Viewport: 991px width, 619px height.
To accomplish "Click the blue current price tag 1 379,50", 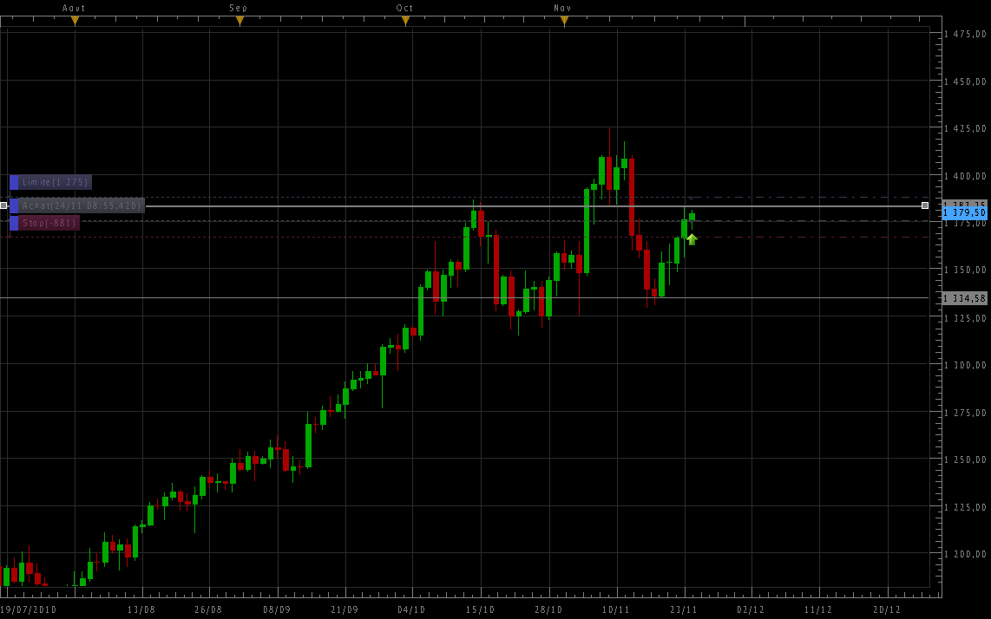I will 964,212.
